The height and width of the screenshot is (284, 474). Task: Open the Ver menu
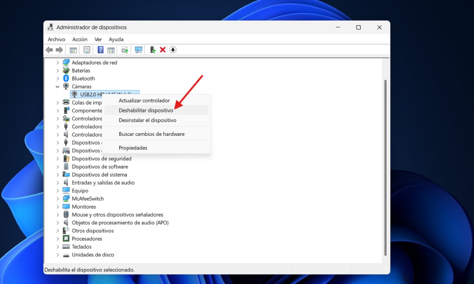[98, 39]
